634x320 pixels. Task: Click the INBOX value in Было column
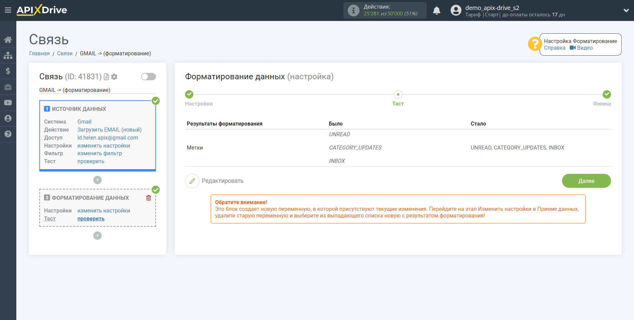337,161
